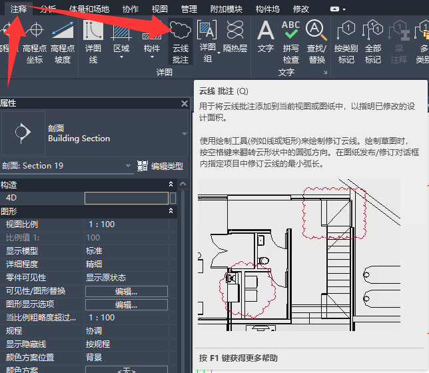Click the small button beside the 4D field
429x373 pixels.
[173, 198]
